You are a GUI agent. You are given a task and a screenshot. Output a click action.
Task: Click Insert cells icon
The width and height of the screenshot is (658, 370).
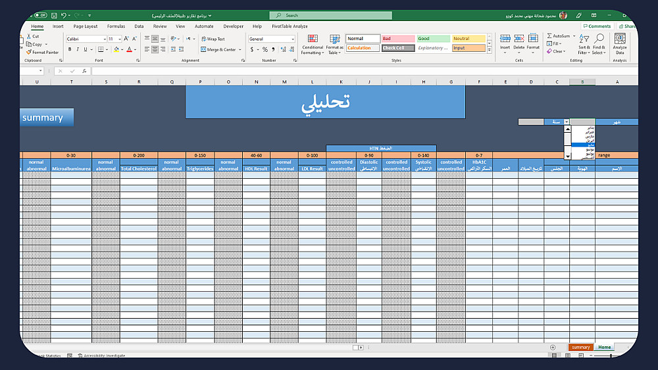(x=505, y=39)
